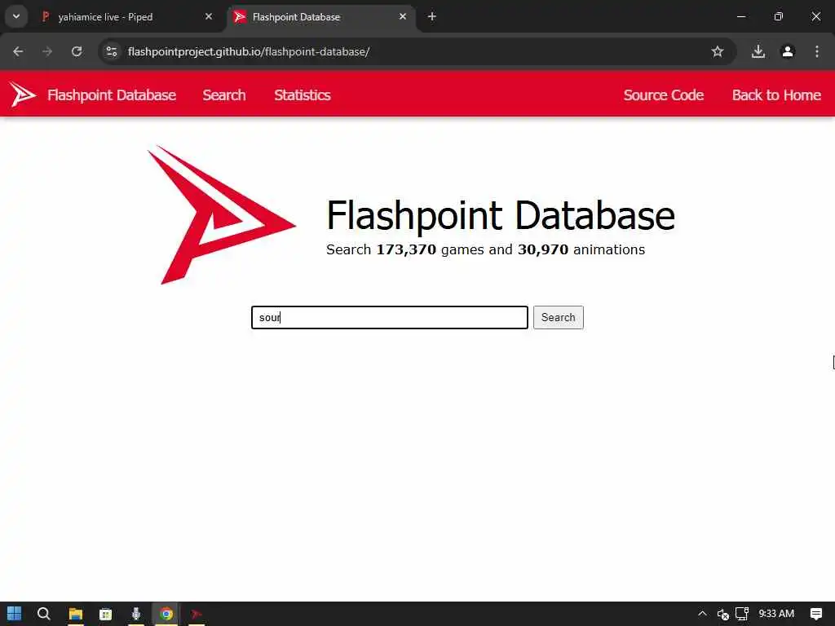Expand the tab search dropdown arrow
The width and height of the screenshot is (835, 626).
tap(16, 16)
